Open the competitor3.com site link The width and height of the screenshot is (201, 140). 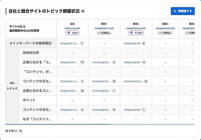pyautogui.click(x=167, y=28)
